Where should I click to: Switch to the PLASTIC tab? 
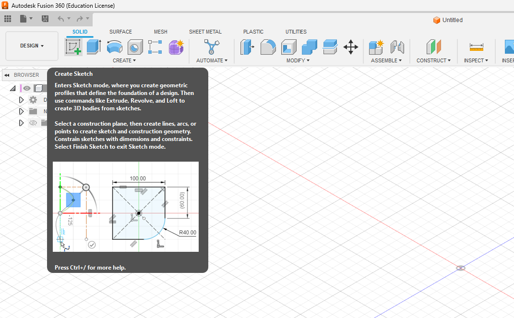point(253,32)
